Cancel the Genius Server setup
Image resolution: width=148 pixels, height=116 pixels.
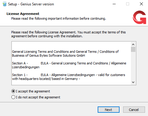pos(134,110)
